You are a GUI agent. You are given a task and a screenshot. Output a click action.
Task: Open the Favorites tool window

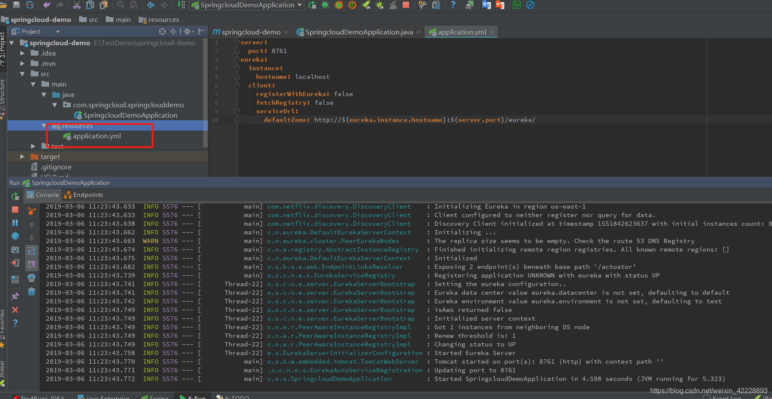click(x=3, y=328)
